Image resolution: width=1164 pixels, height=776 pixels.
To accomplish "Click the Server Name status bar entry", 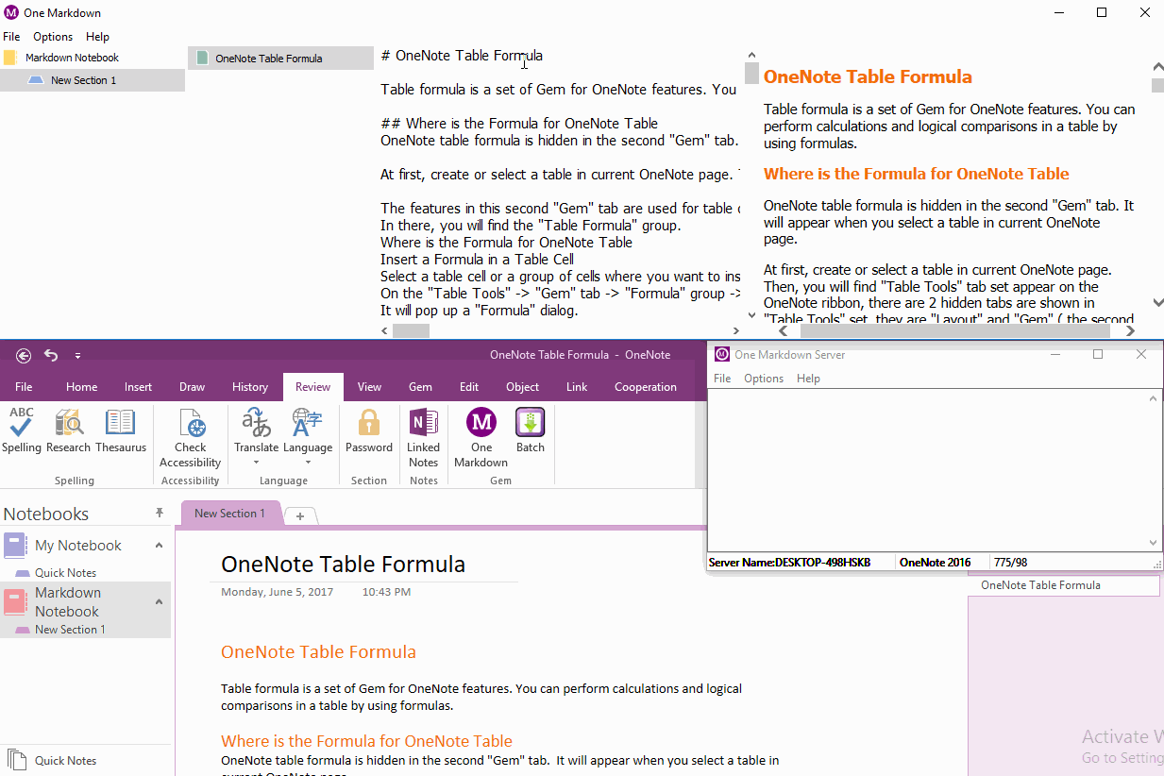I will [789, 563].
